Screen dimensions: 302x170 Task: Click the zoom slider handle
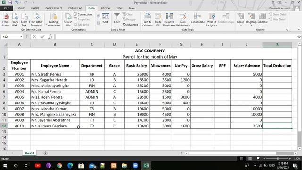point(278,159)
